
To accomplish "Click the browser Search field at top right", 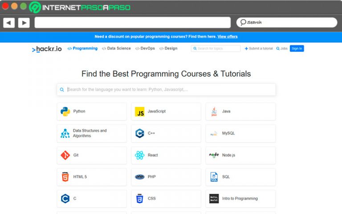I will 287,22.
